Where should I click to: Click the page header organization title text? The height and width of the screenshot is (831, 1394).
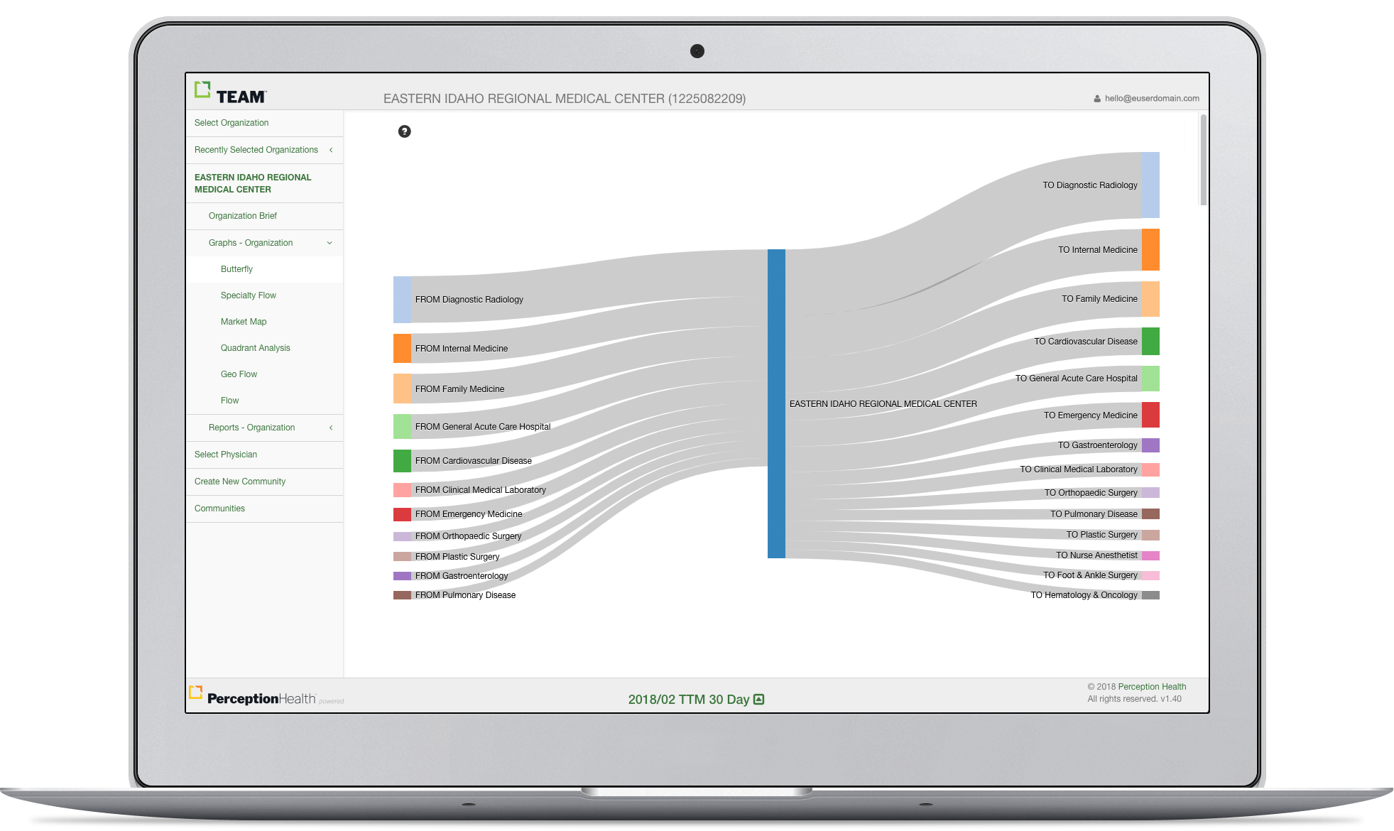coord(565,99)
